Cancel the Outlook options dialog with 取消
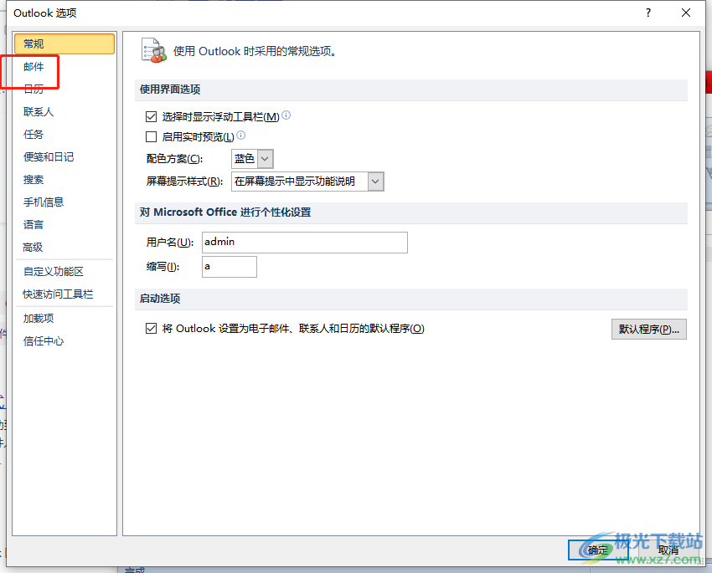Viewport: 712px width, 573px height. tap(668, 550)
